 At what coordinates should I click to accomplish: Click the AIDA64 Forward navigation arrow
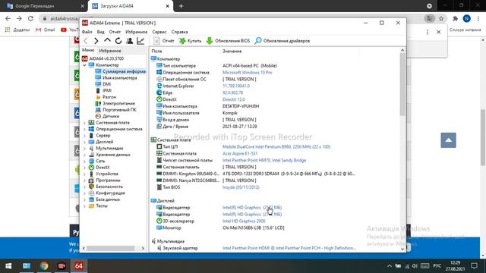pyautogui.click(x=96, y=41)
